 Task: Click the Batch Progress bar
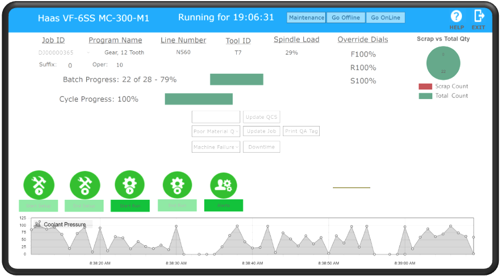point(236,79)
